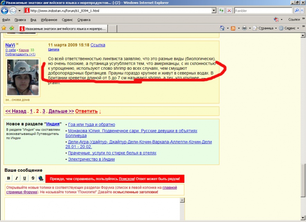Open the 'Электричество в Индии' link
The image size is (306, 222).
(x=91, y=159)
